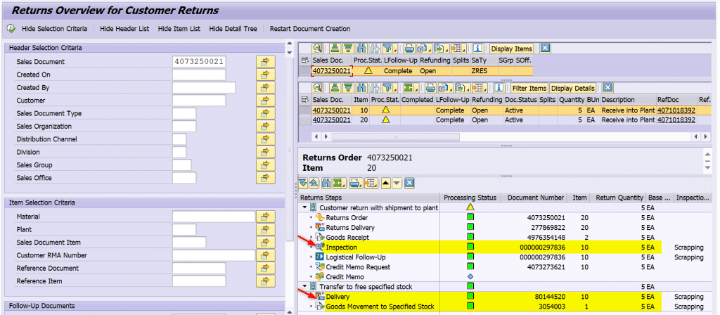Image resolution: width=720 pixels, height=315 pixels.
Task: Click Print icon in detail tree toolbar
Action: tap(356, 184)
